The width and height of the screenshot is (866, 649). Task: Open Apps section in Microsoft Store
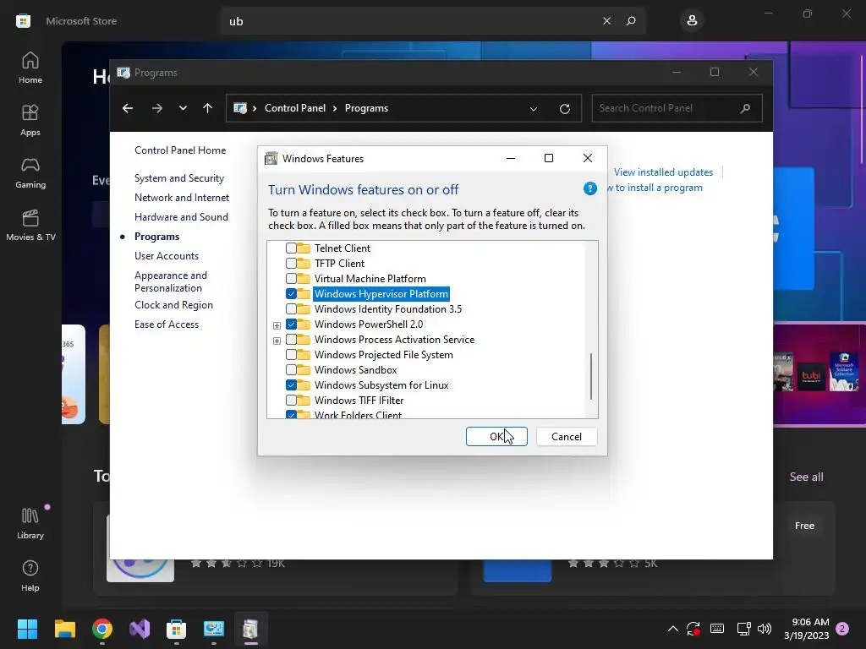coord(30,120)
